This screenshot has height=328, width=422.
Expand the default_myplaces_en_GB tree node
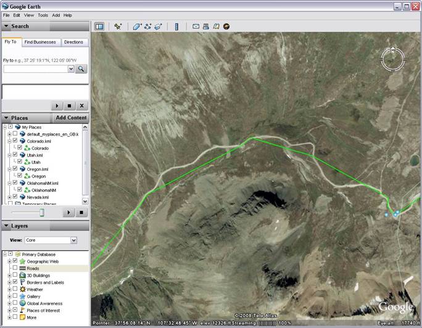[9, 134]
